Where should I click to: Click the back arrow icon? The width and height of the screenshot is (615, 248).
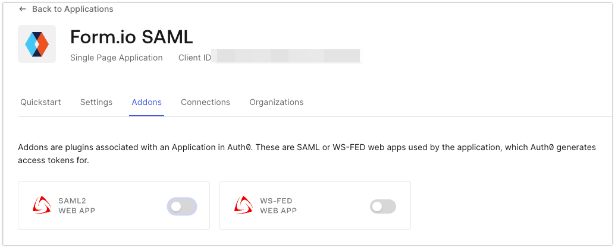click(x=23, y=9)
